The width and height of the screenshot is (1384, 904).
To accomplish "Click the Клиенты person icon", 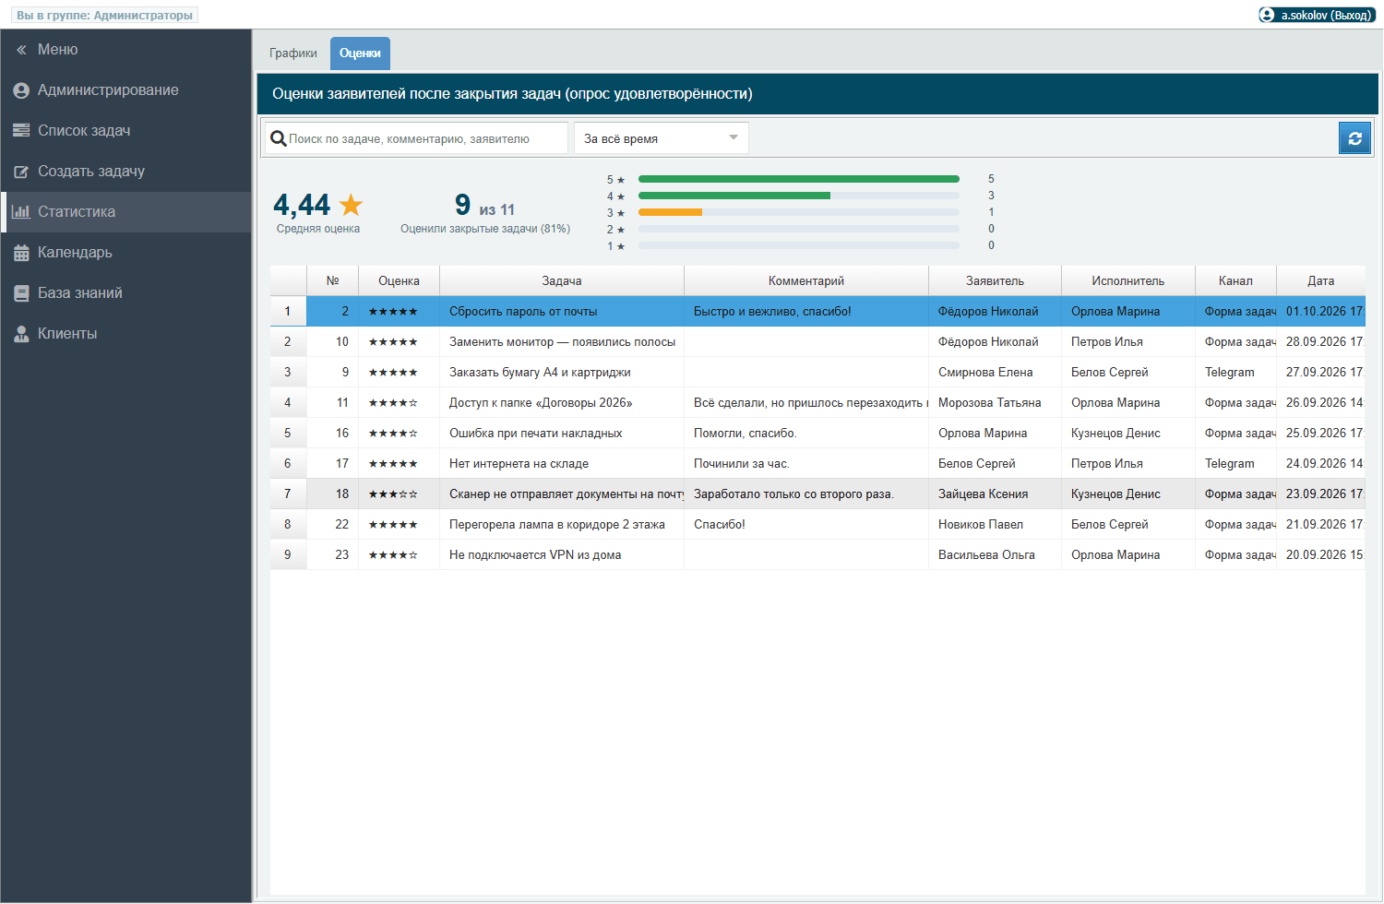I will pos(21,334).
